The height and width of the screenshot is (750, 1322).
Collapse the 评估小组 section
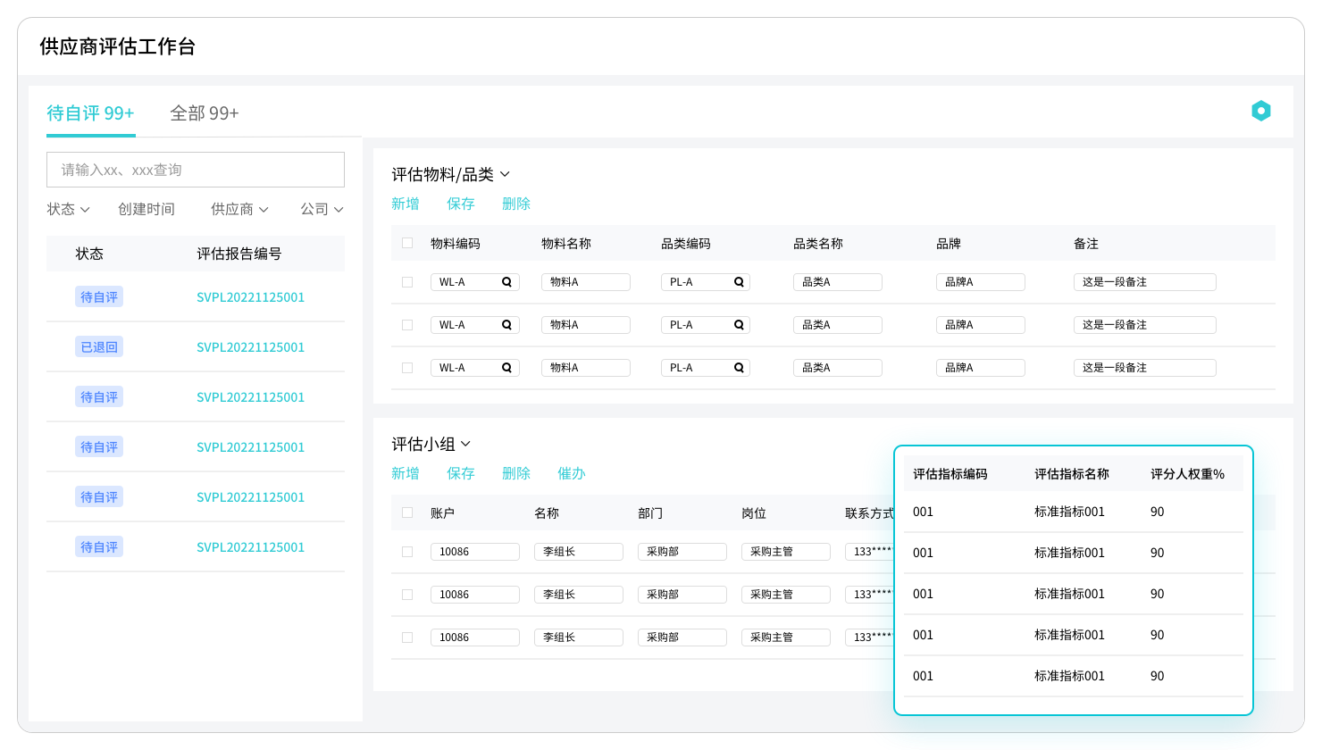[465, 444]
